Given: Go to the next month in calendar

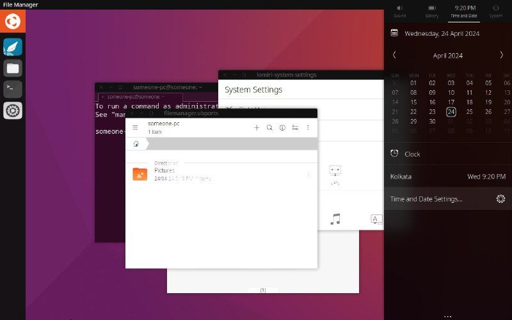Looking at the screenshot, I should click(501, 56).
